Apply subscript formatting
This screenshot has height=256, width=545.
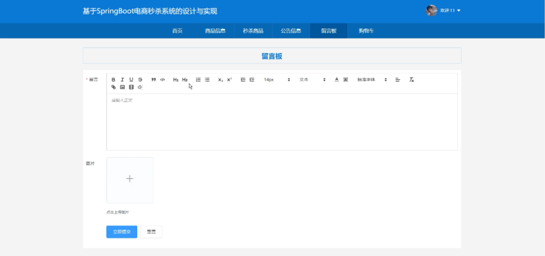221,80
